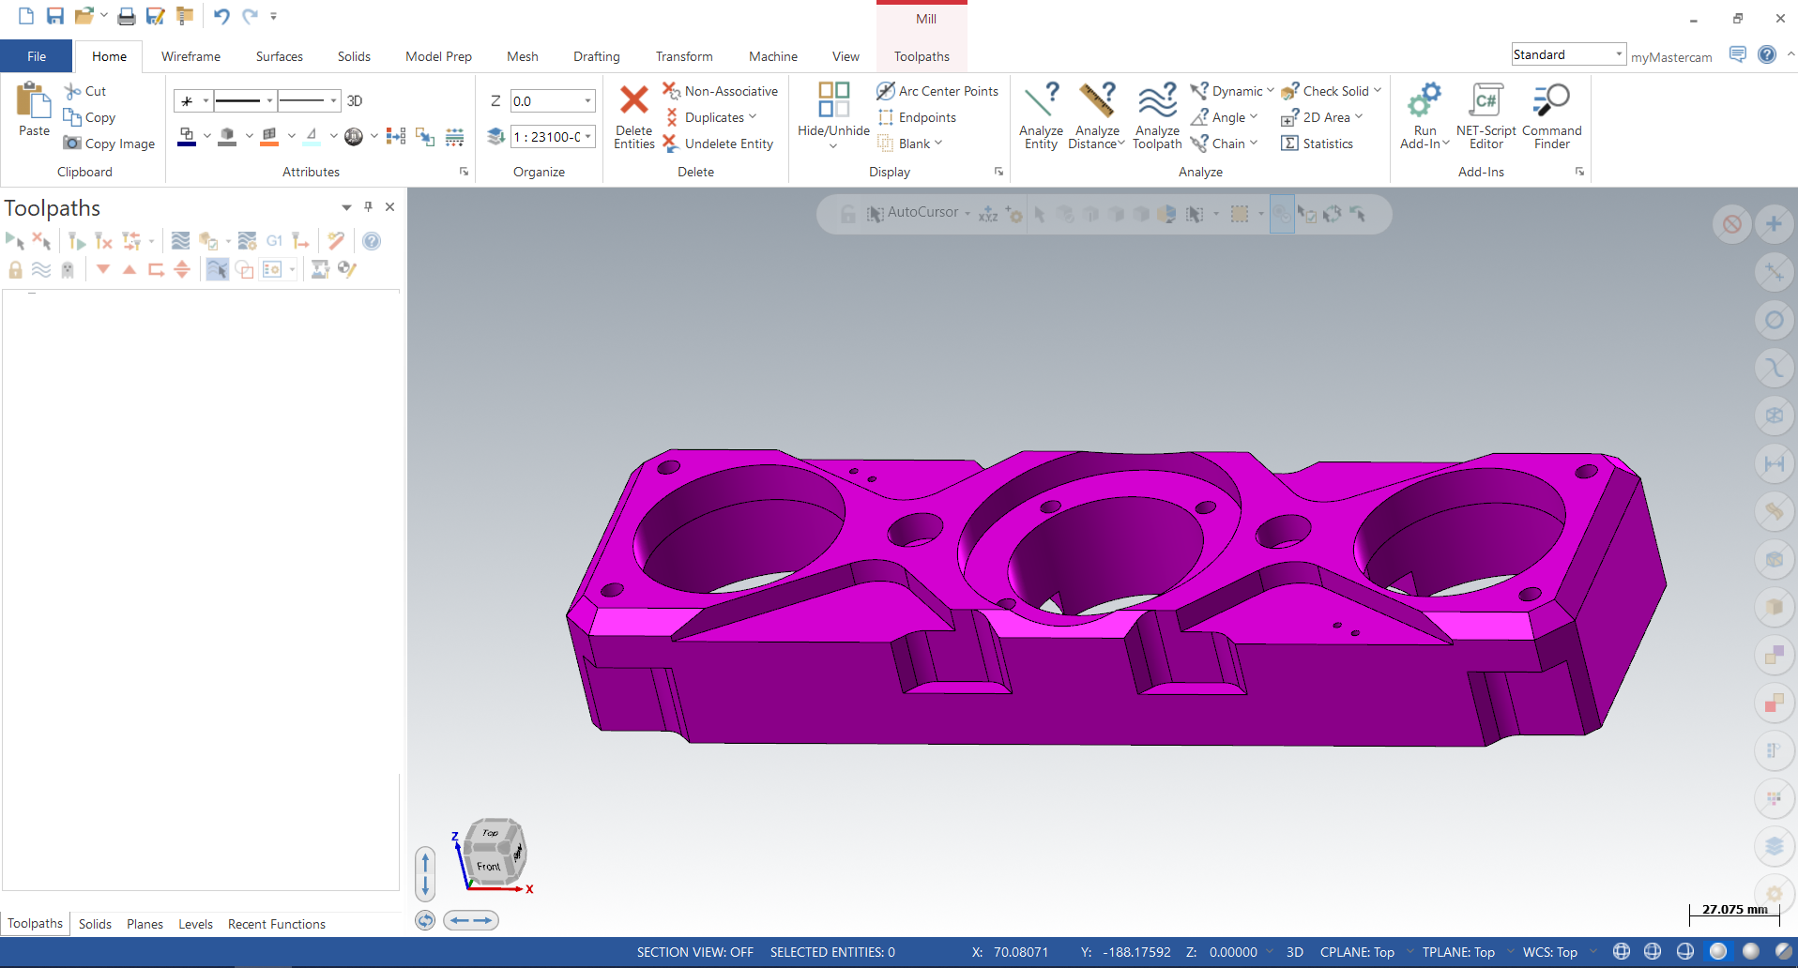This screenshot has width=1798, height=968.
Task: Toggle the SECTION VIEW status
Action: point(694,952)
